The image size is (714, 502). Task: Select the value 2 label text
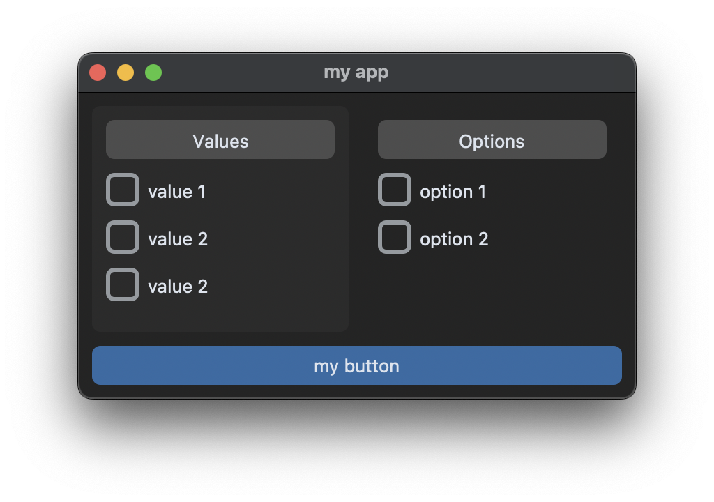(x=176, y=238)
